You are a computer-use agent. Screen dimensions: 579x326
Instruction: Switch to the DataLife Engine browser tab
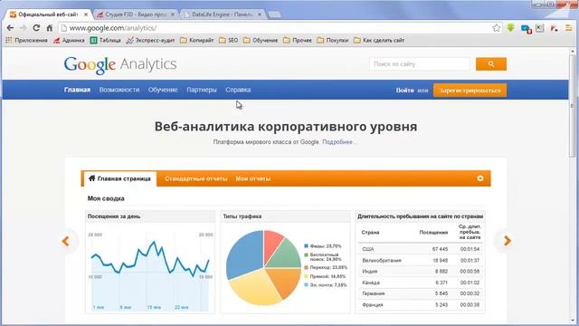point(223,14)
